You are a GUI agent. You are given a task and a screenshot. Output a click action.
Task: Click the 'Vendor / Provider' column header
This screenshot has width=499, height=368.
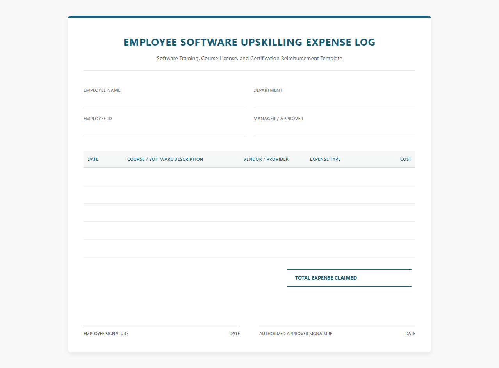(x=266, y=159)
